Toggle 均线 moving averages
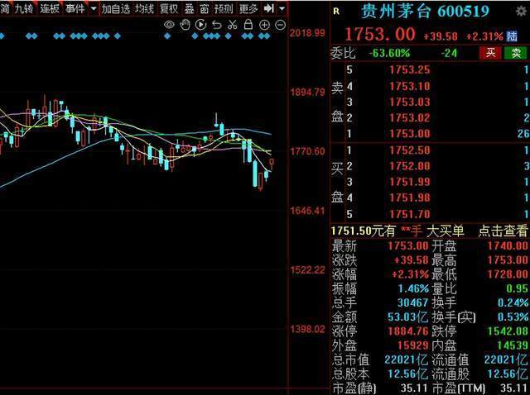The height and width of the screenshot is (395, 530). (x=144, y=8)
